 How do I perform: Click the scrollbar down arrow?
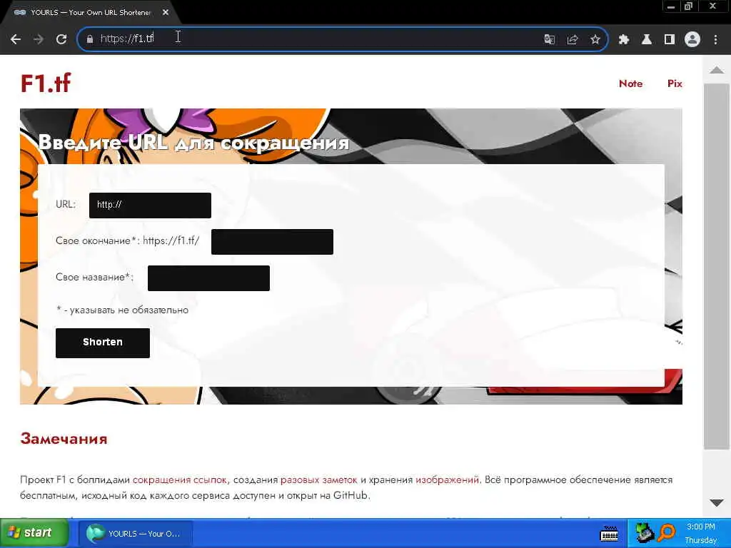click(x=717, y=503)
